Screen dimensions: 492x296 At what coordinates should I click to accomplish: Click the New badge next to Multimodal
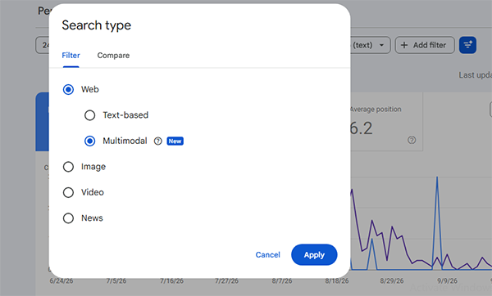[x=175, y=141]
